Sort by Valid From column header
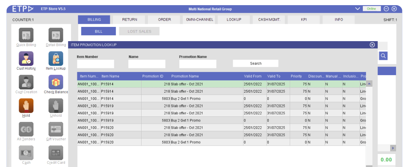Image resolution: width=406 pixels, height=167 pixels. pos(255,76)
